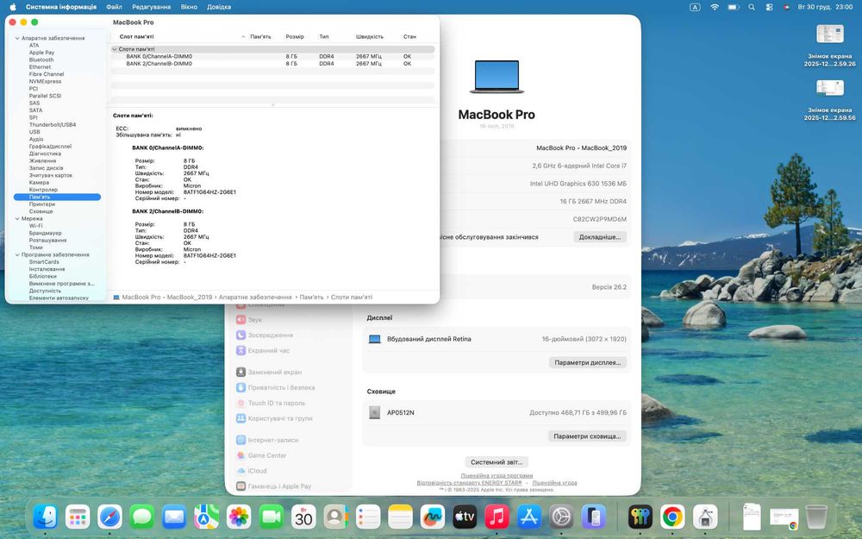Select BANK 2/ChannelB-DIMM0 table row
The height and width of the screenshot is (539, 862).
coord(272,64)
